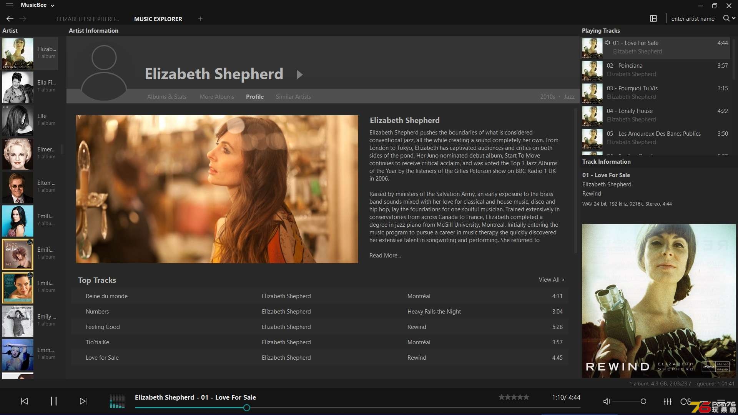Click the search magnifier icon
The width and height of the screenshot is (738, 415).
pyautogui.click(x=726, y=18)
